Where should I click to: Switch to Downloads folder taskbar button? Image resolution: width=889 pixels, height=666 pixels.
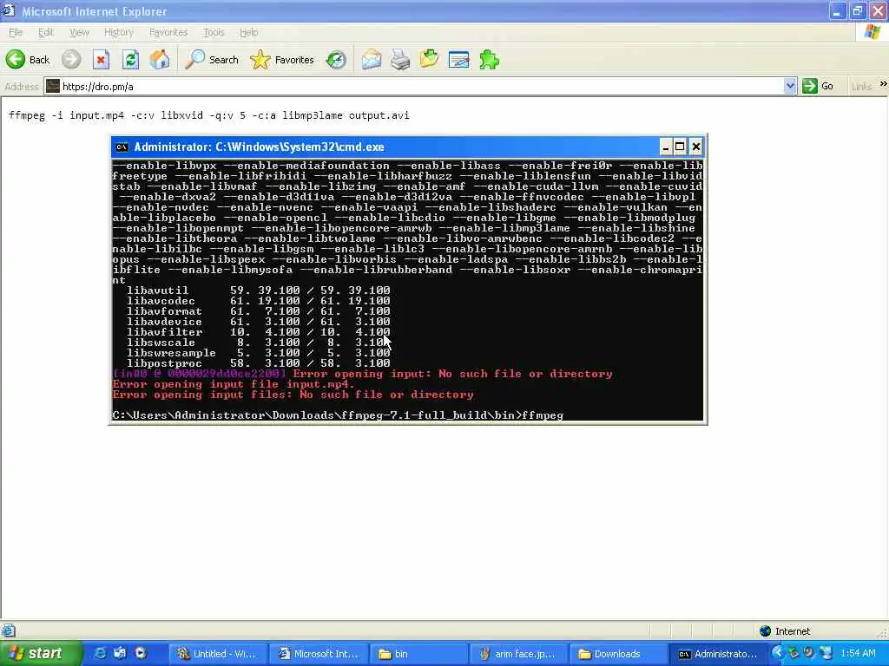pyautogui.click(x=618, y=654)
